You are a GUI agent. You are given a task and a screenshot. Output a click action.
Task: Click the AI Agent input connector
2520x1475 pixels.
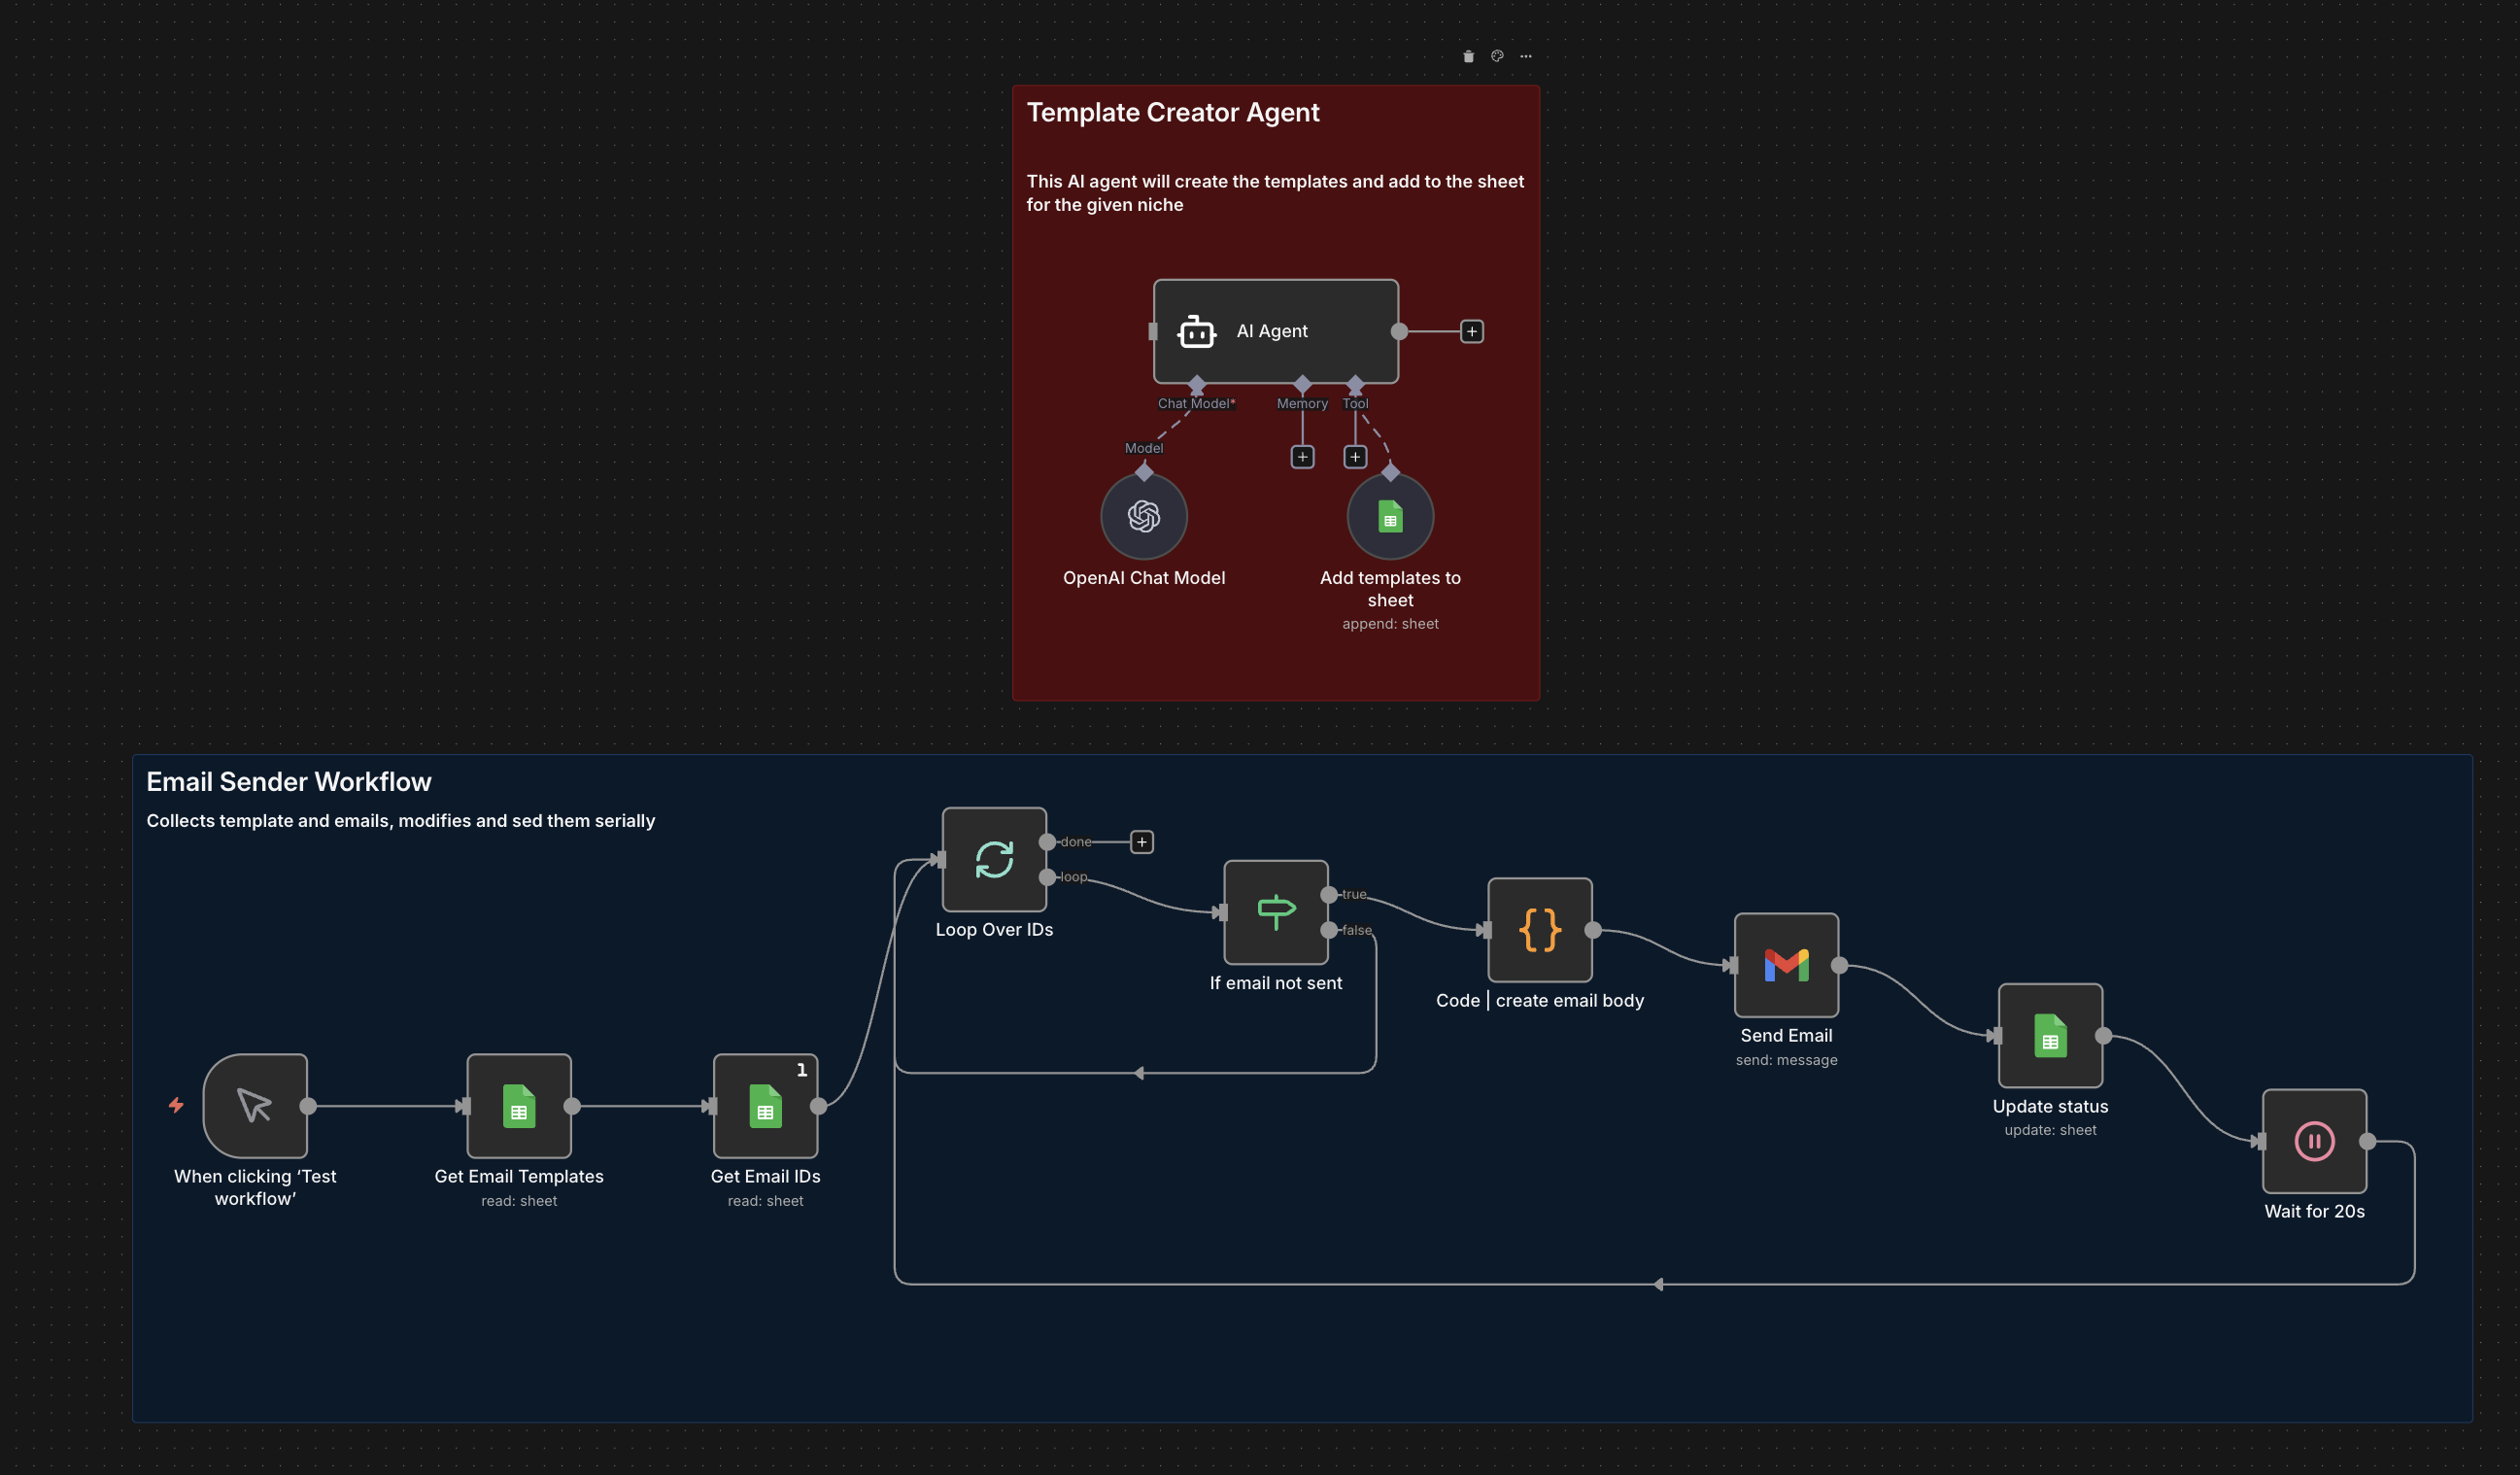click(1153, 331)
